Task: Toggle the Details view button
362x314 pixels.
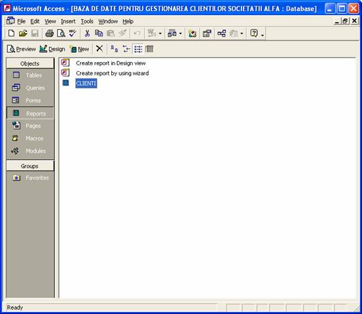Action: (149, 49)
